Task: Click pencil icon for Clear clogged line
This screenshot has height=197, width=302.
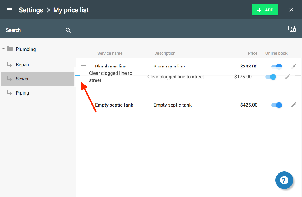Action: click(x=288, y=77)
